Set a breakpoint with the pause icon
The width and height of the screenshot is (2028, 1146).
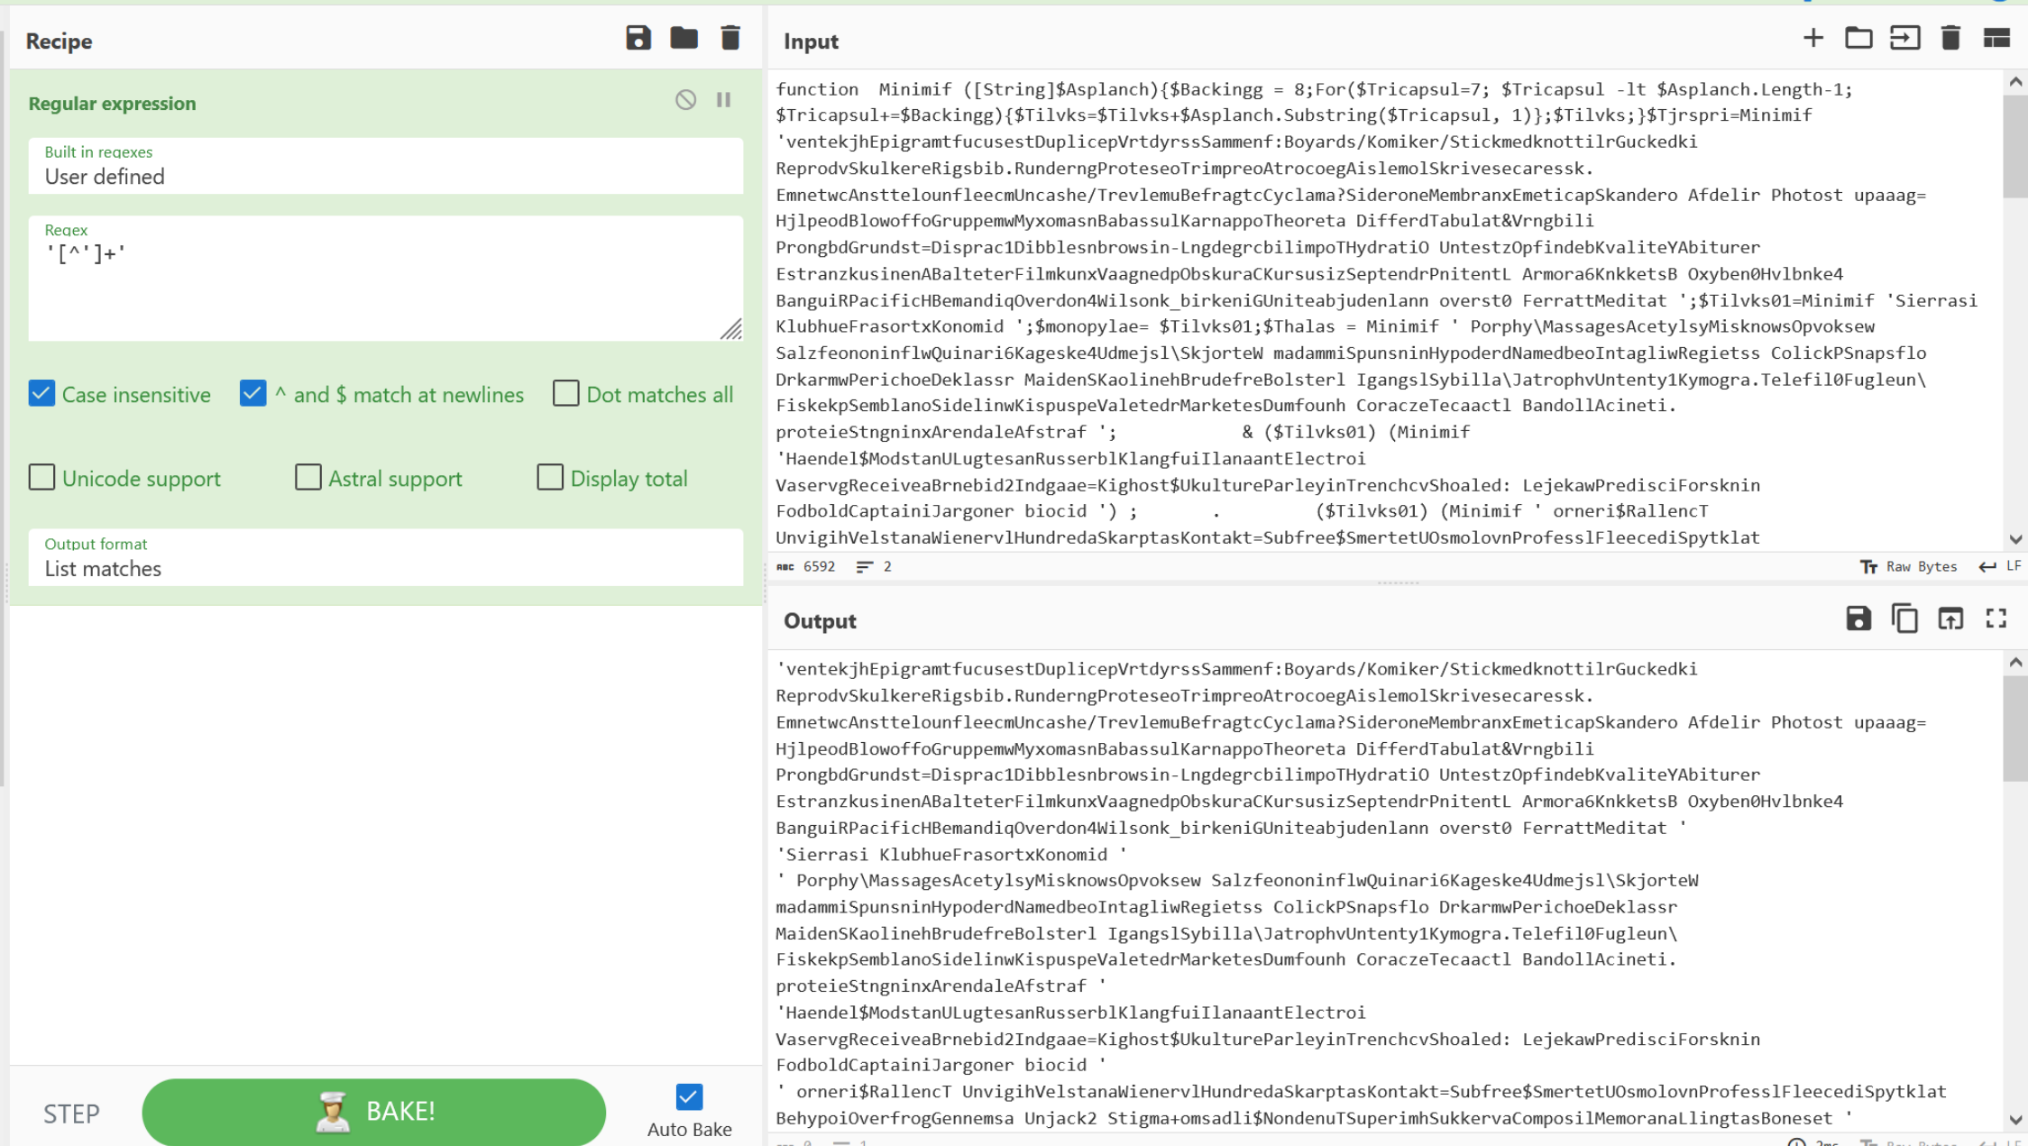(x=723, y=100)
